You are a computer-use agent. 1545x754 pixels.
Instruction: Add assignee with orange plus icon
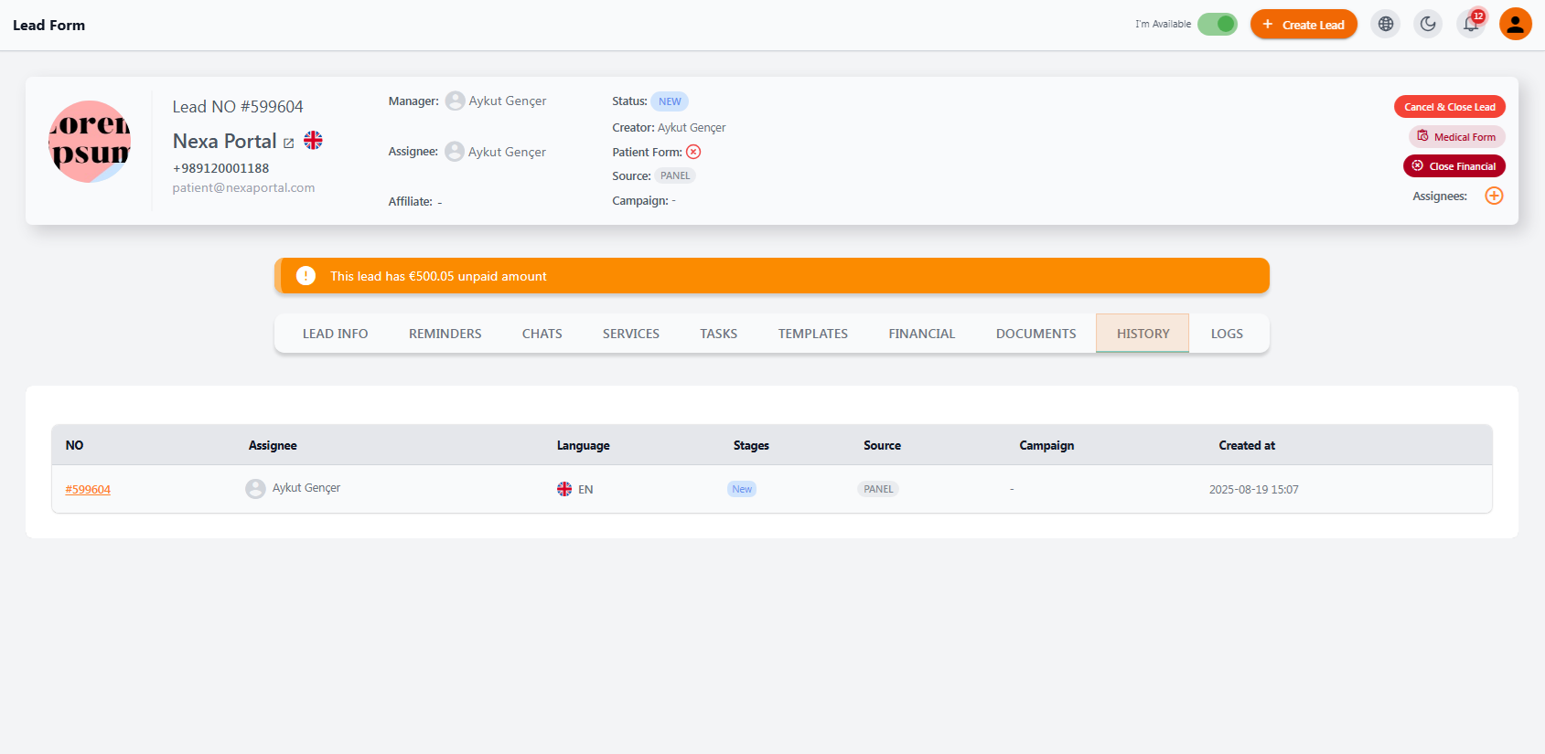1494,196
